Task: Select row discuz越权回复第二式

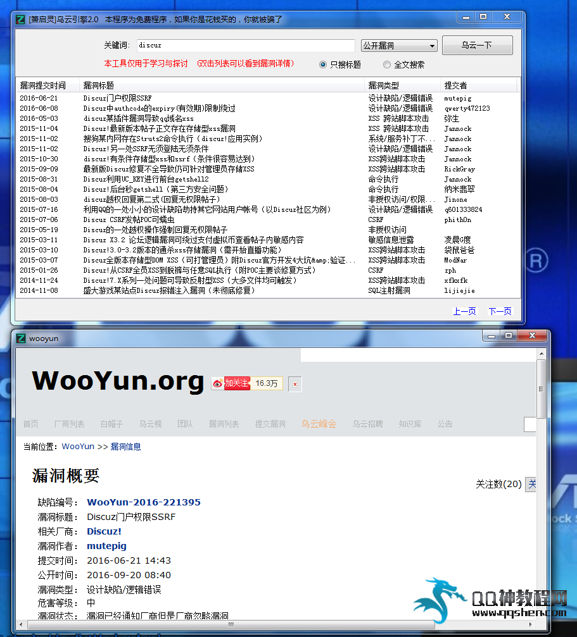Action: [268, 199]
